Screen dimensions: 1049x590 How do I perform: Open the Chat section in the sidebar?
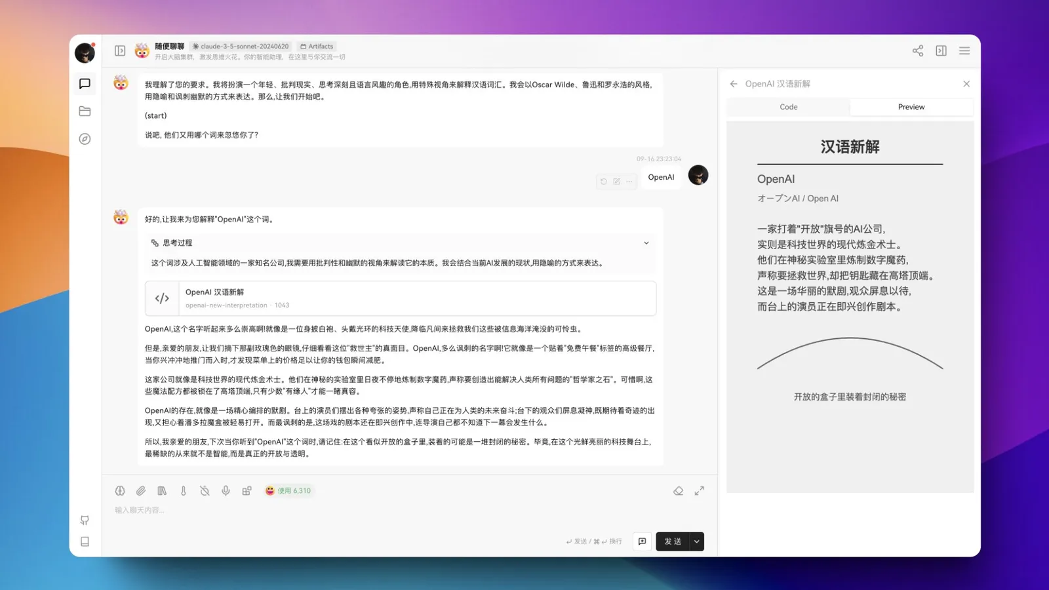[x=85, y=83]
